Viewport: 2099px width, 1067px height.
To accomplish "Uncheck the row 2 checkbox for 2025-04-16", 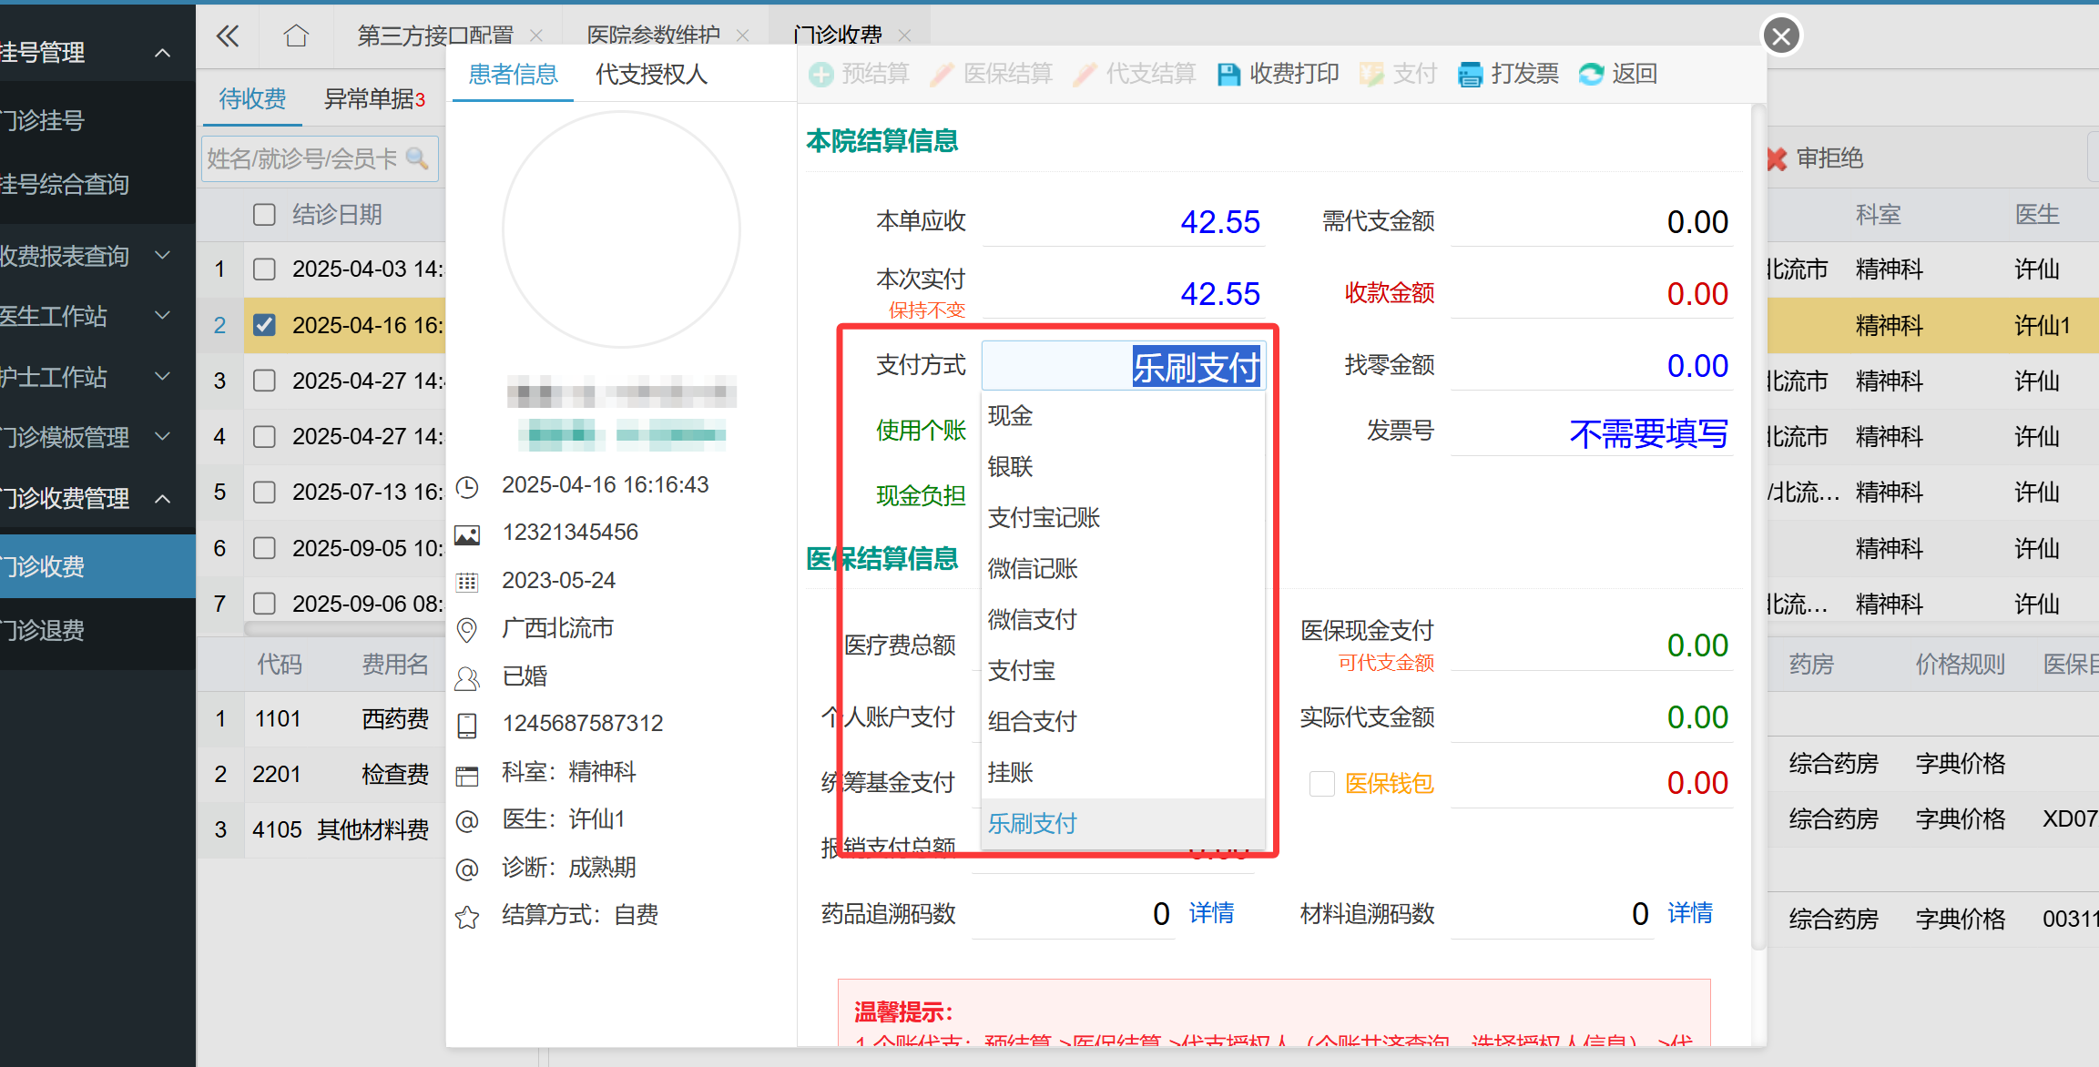I will click(264, 325).
